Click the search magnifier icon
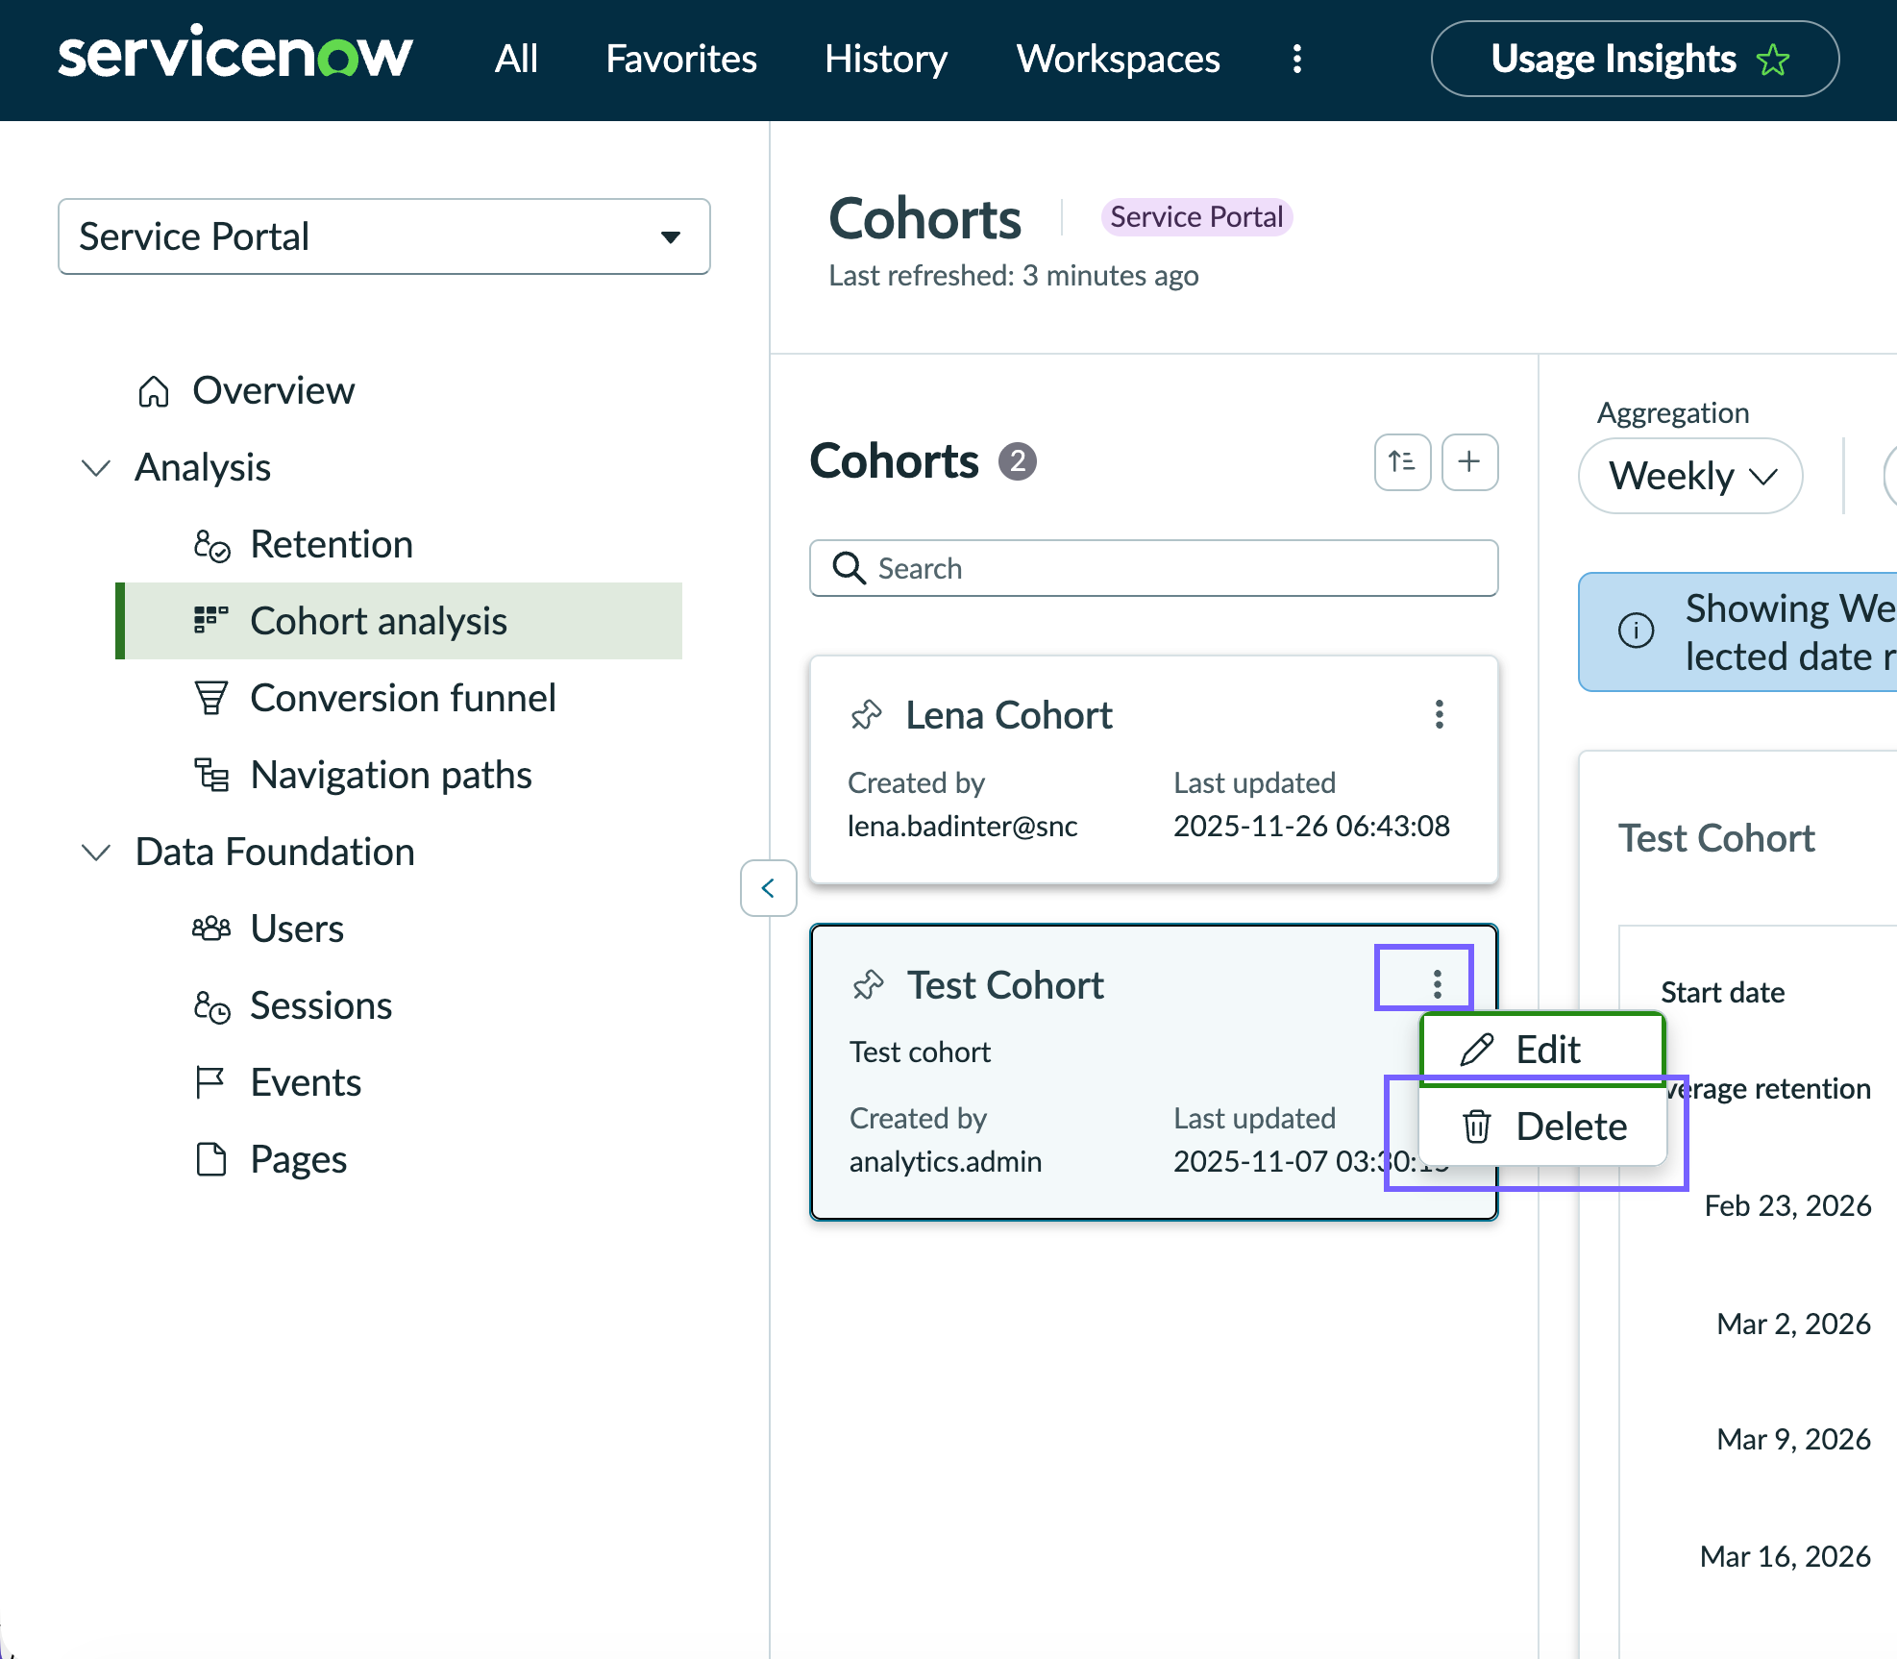Screen dimensions: 1897x1659 (849, 568)
